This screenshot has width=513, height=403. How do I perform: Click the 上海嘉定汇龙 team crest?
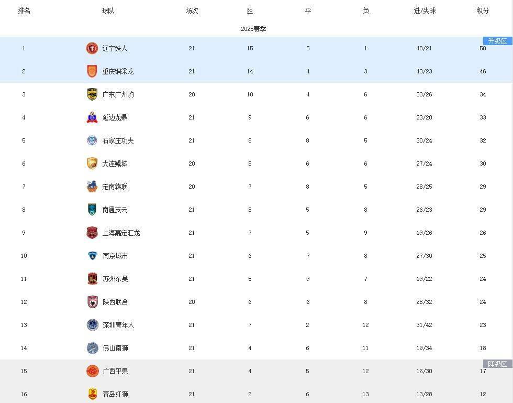pos(92,233)
